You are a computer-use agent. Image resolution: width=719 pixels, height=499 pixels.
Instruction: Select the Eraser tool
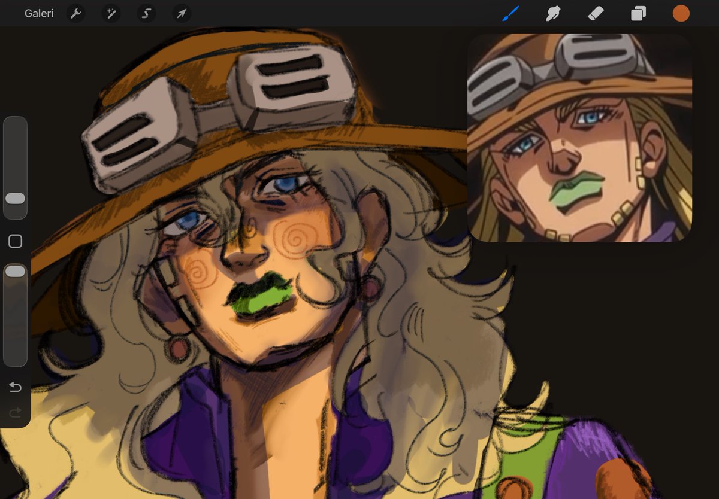[596, 13]
